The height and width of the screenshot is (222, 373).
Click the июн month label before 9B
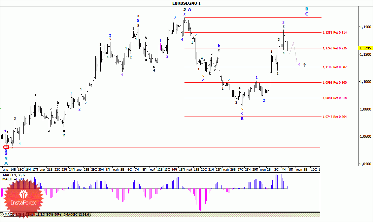pos(299,170)
